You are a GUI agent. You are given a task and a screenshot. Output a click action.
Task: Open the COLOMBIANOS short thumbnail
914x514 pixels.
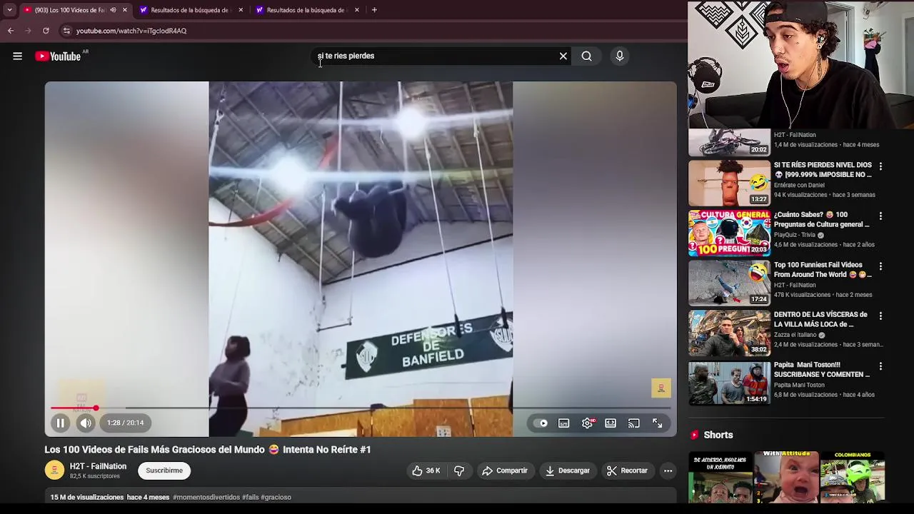tap(853, 477)
